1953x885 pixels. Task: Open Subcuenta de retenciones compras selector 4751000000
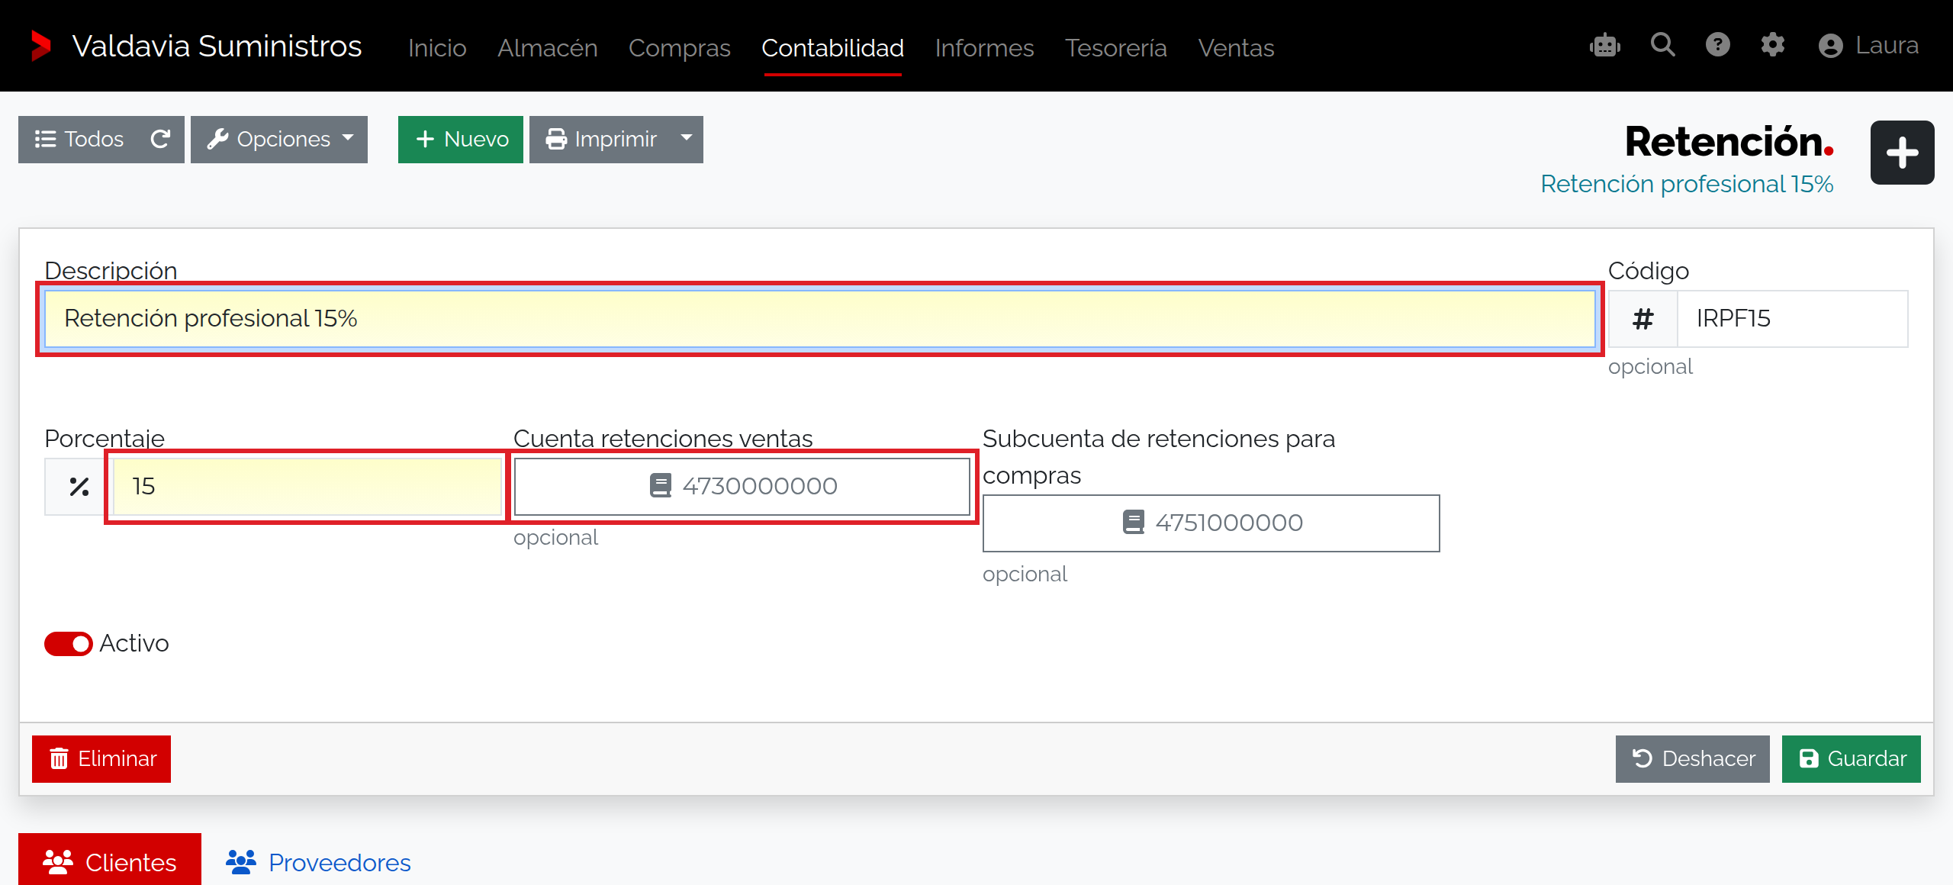[1211, 523]
